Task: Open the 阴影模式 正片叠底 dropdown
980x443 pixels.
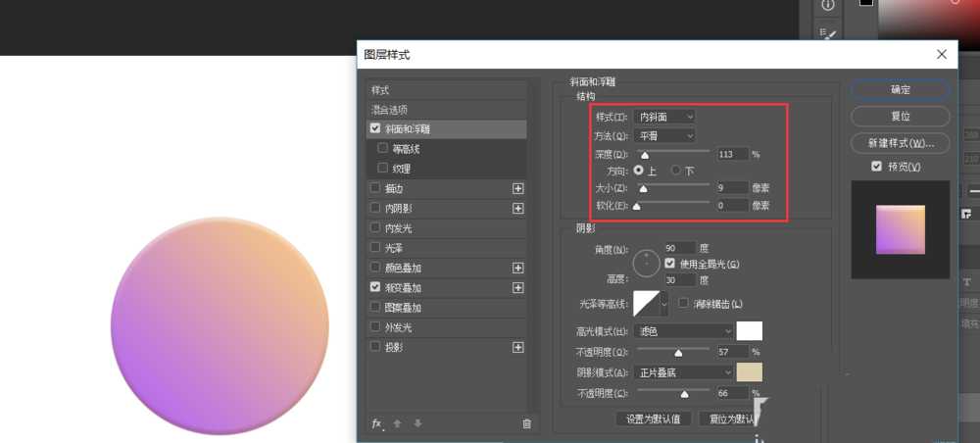Action: pyautogui.click(x=683, y=372)
